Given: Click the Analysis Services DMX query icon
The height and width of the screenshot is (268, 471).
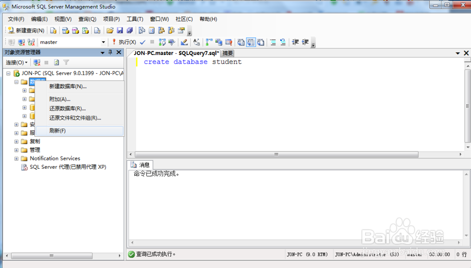Looking at the screenshot, I should tap(75, 30).
